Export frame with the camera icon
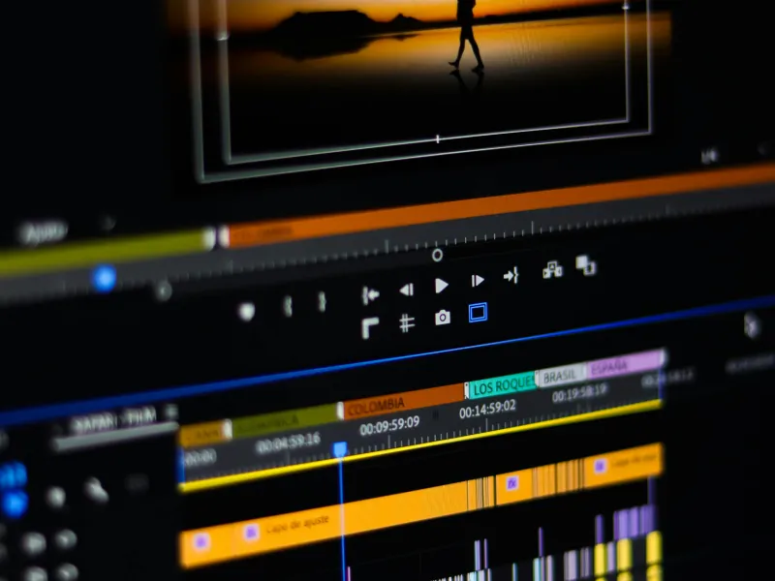This screenshot has width=775, height=581. coord(442,318)
